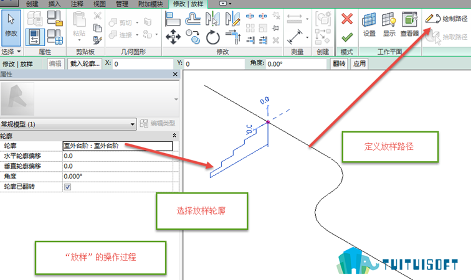
Task: Open dropdown arrow next to ribbon minimize button
Action: point(231,4)
